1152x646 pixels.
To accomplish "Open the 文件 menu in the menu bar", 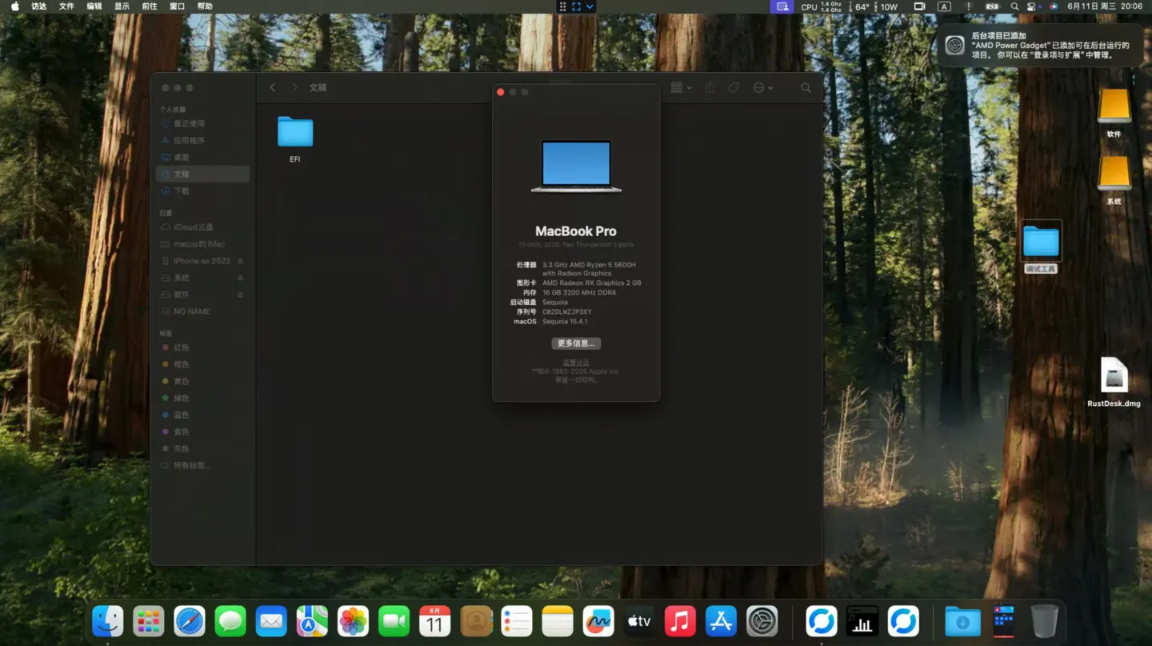I will tap(66, 6).
